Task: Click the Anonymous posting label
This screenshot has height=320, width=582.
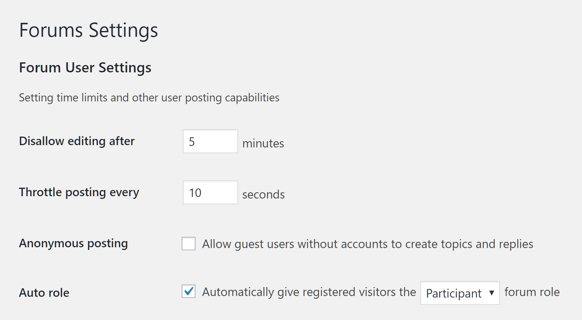Action: click(73, 244)
